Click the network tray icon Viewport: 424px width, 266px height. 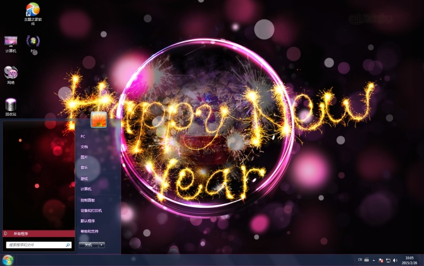coord(387,260)
